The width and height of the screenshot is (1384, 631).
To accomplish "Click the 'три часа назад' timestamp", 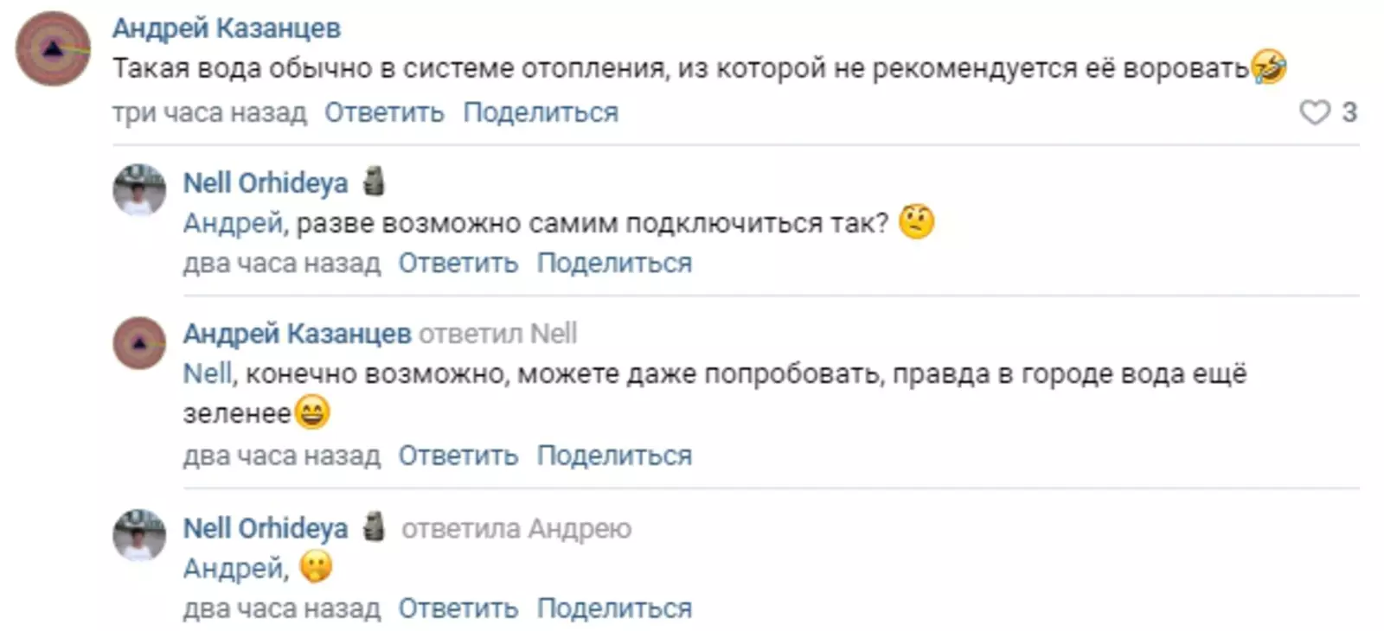I will coord(209,112).
